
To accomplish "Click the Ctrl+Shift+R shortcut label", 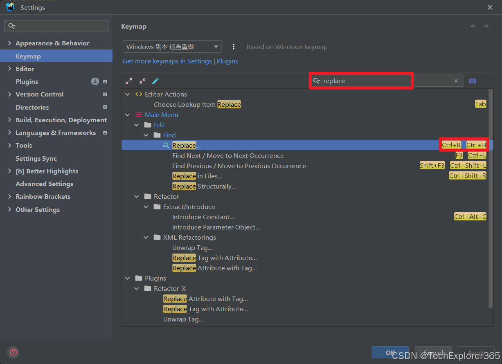I will coord(468,176).
